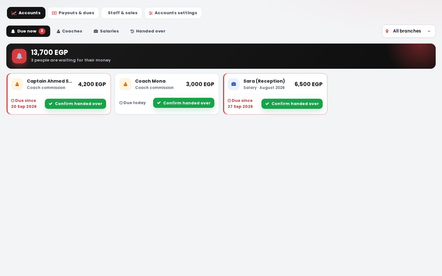Click the location pin icon in branch selector
The height and width of the screenshot is (276, 442).
387,31
